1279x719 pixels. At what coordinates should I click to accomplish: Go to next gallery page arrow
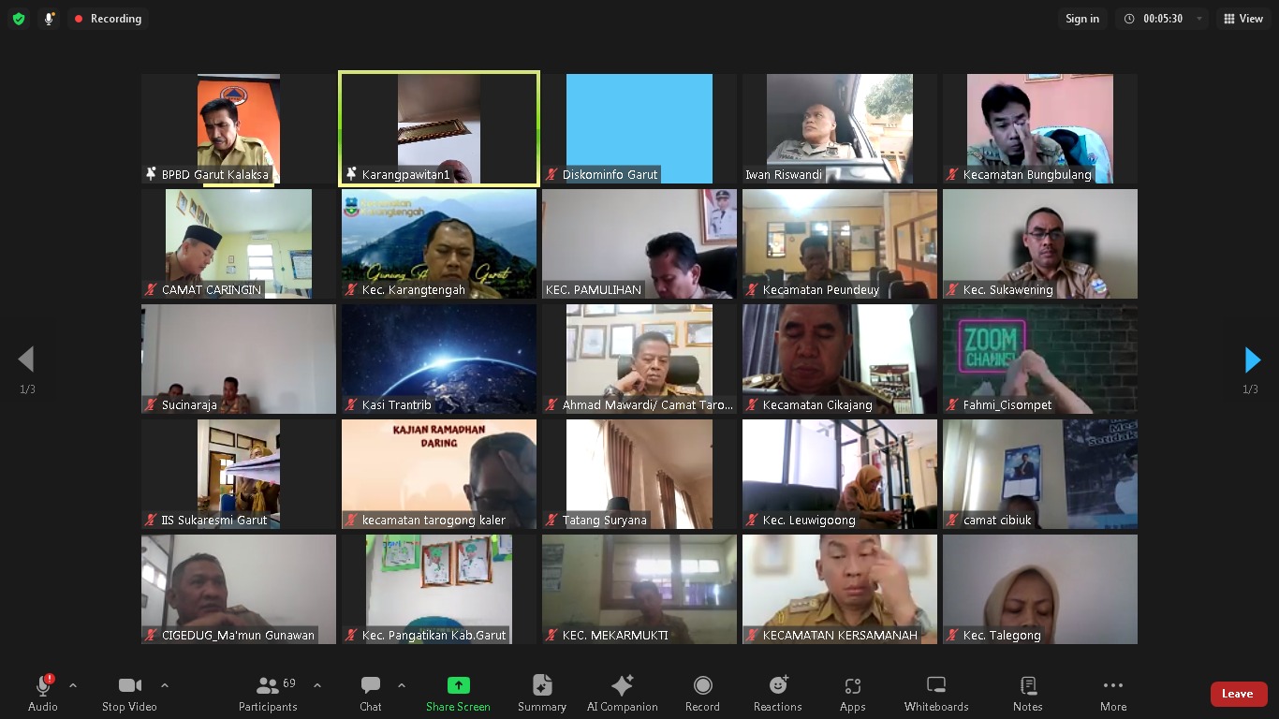coord(1252,359)
